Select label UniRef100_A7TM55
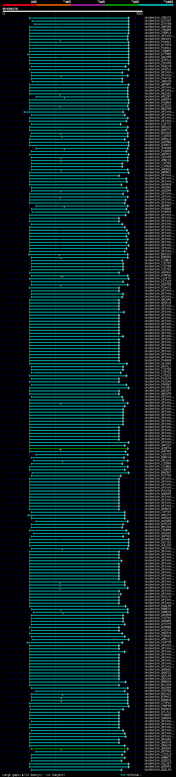Image resolution: width=176 pixels, height=777 pixels. tap(158, 54)
